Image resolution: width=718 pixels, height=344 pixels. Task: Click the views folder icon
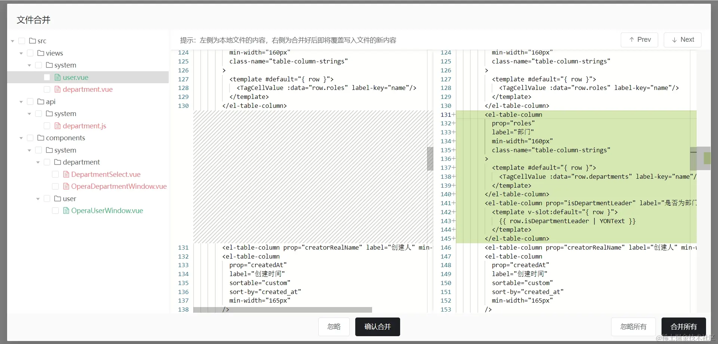(x=41, y=53)
